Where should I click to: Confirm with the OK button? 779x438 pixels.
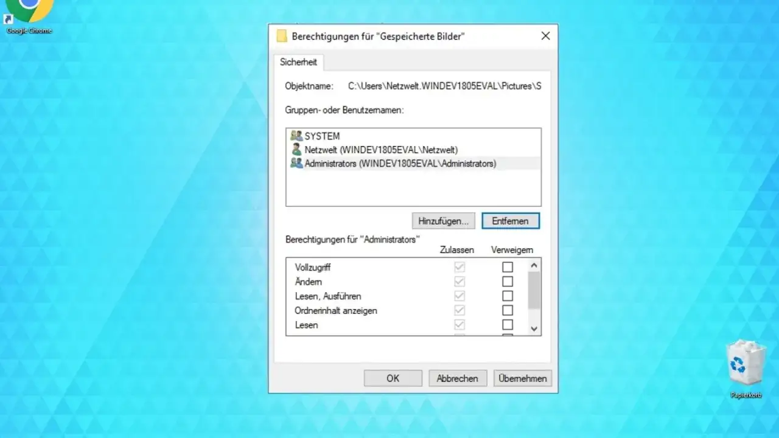[393, 378]
